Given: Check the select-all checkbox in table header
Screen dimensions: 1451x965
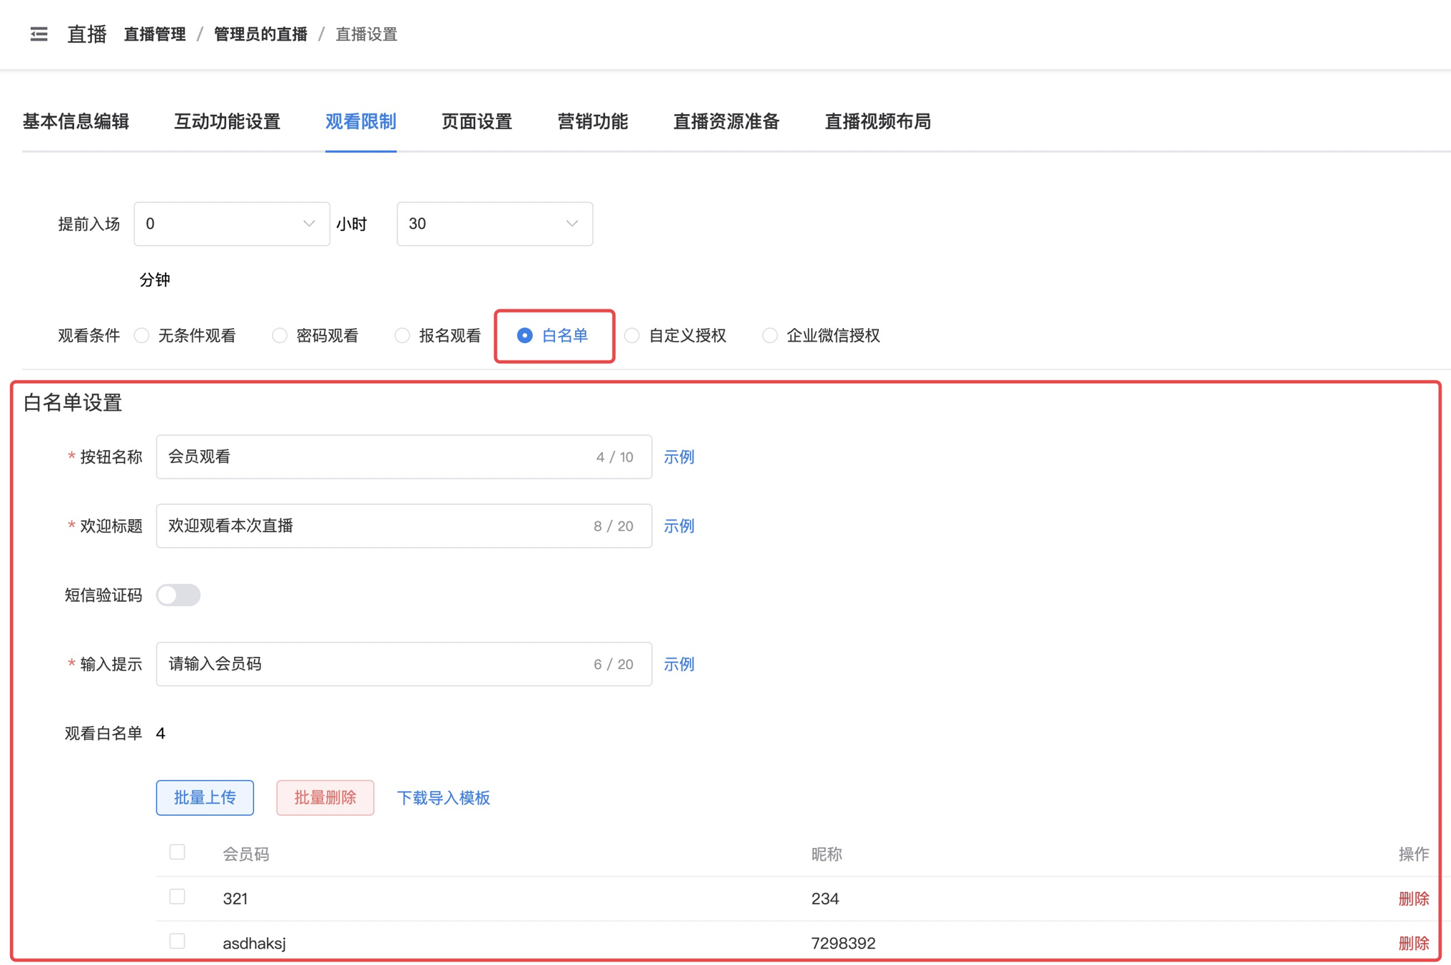Looking at the screenshot, I should 178,852.
